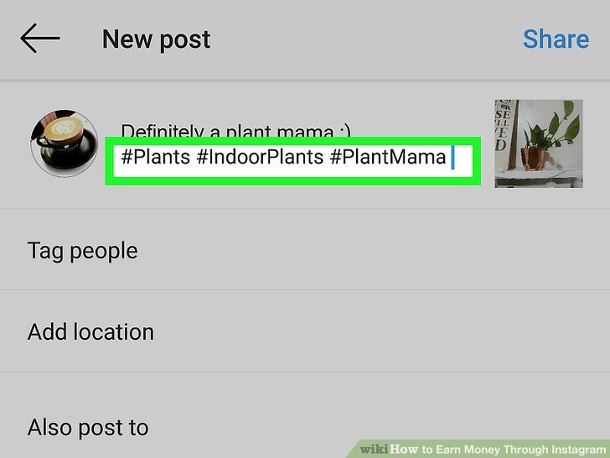
Task: Tap the sign lettering in the post thumbnail
Action: click(503, 126)
